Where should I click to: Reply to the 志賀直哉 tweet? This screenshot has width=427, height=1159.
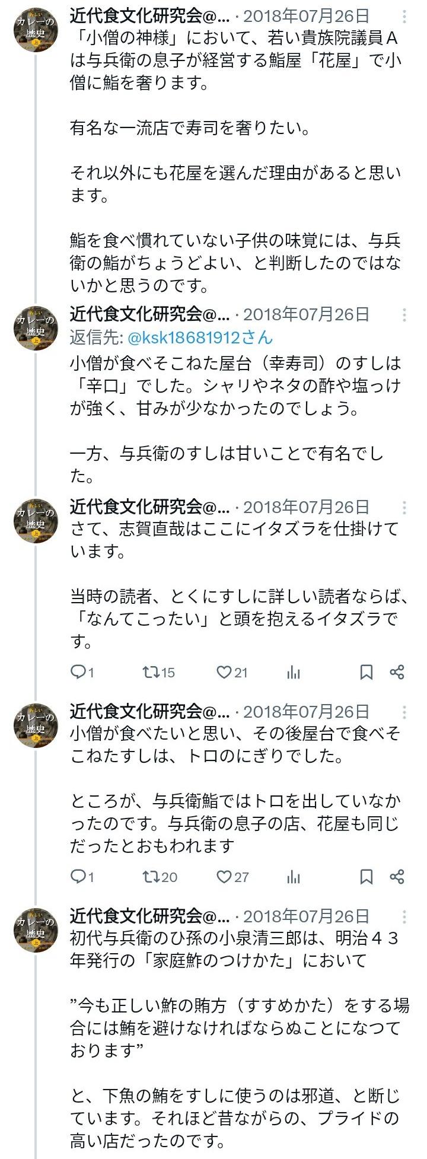click(x=79, y=671)
